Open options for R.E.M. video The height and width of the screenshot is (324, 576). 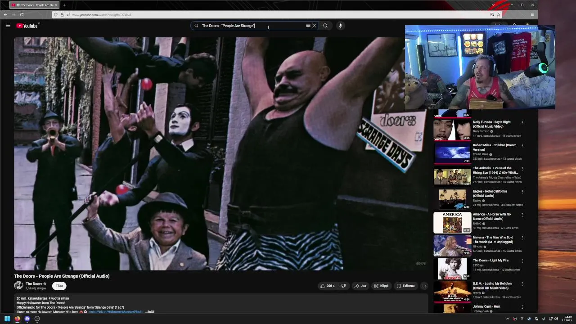tap(522, 284)
